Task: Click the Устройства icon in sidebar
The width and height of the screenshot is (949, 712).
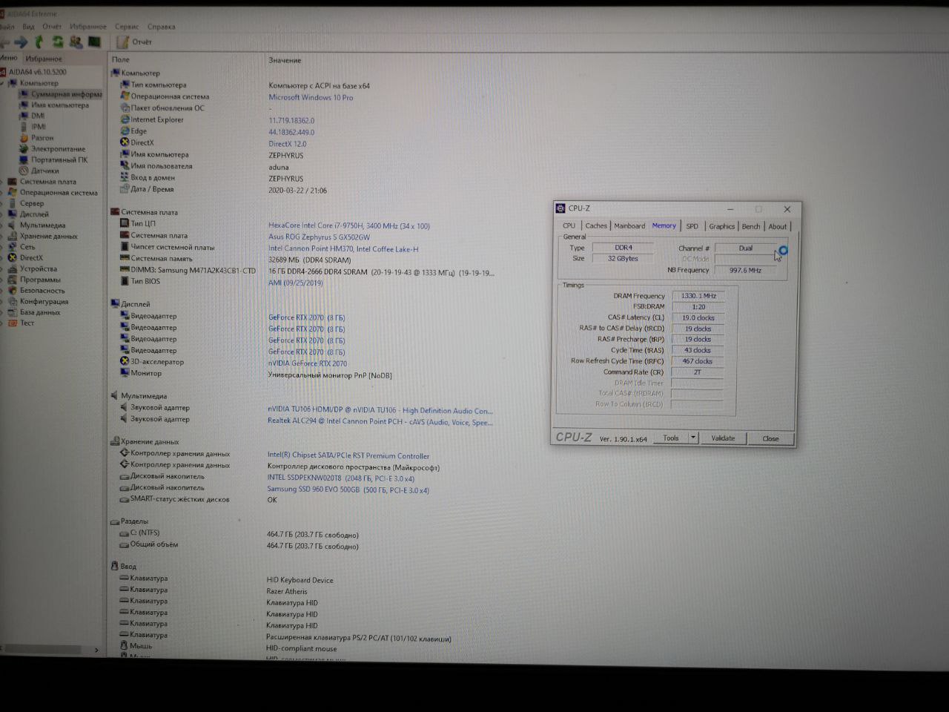Action: tap(12, 268)
